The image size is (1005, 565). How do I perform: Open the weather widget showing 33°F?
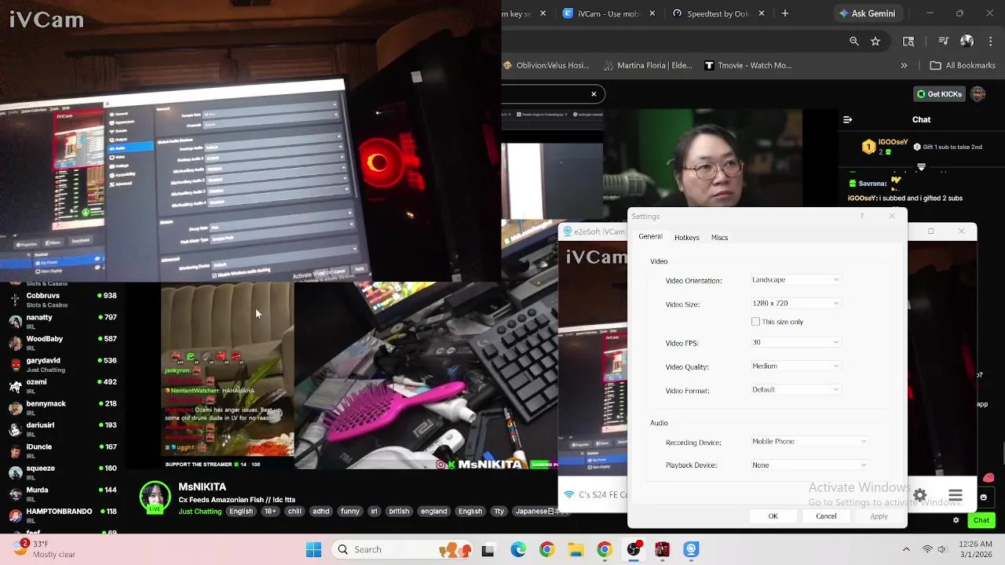(43, 549)
